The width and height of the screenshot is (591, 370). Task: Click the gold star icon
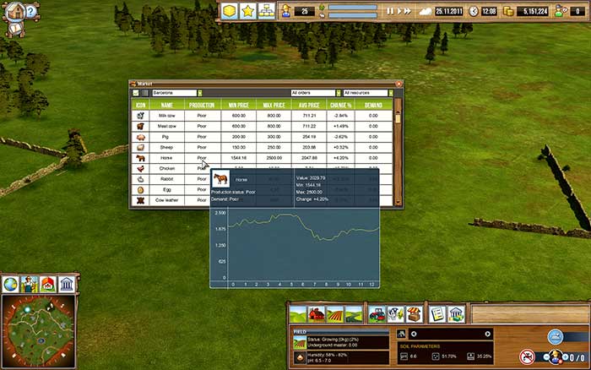(247, 11)
